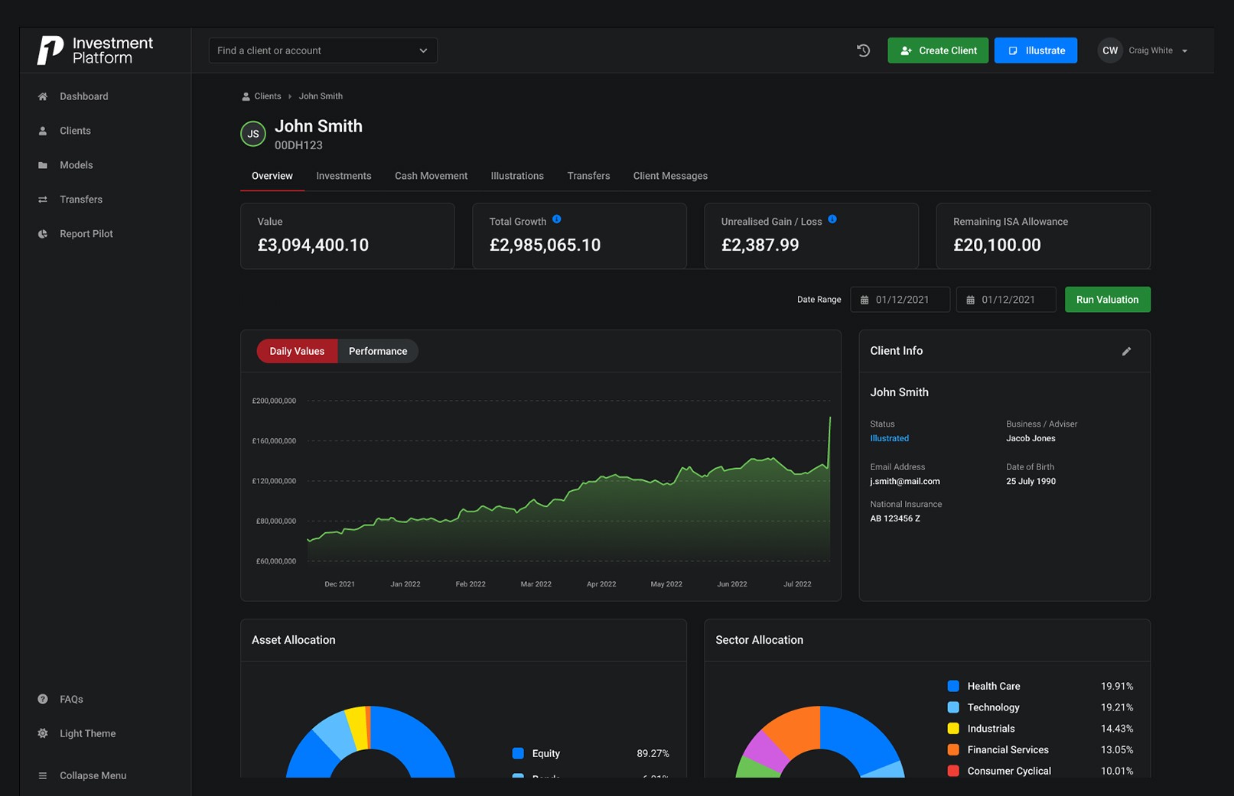Screen dimensions: 1234x796
Task: Click the Clients person icon in sidebar
Action: point(43,131)
